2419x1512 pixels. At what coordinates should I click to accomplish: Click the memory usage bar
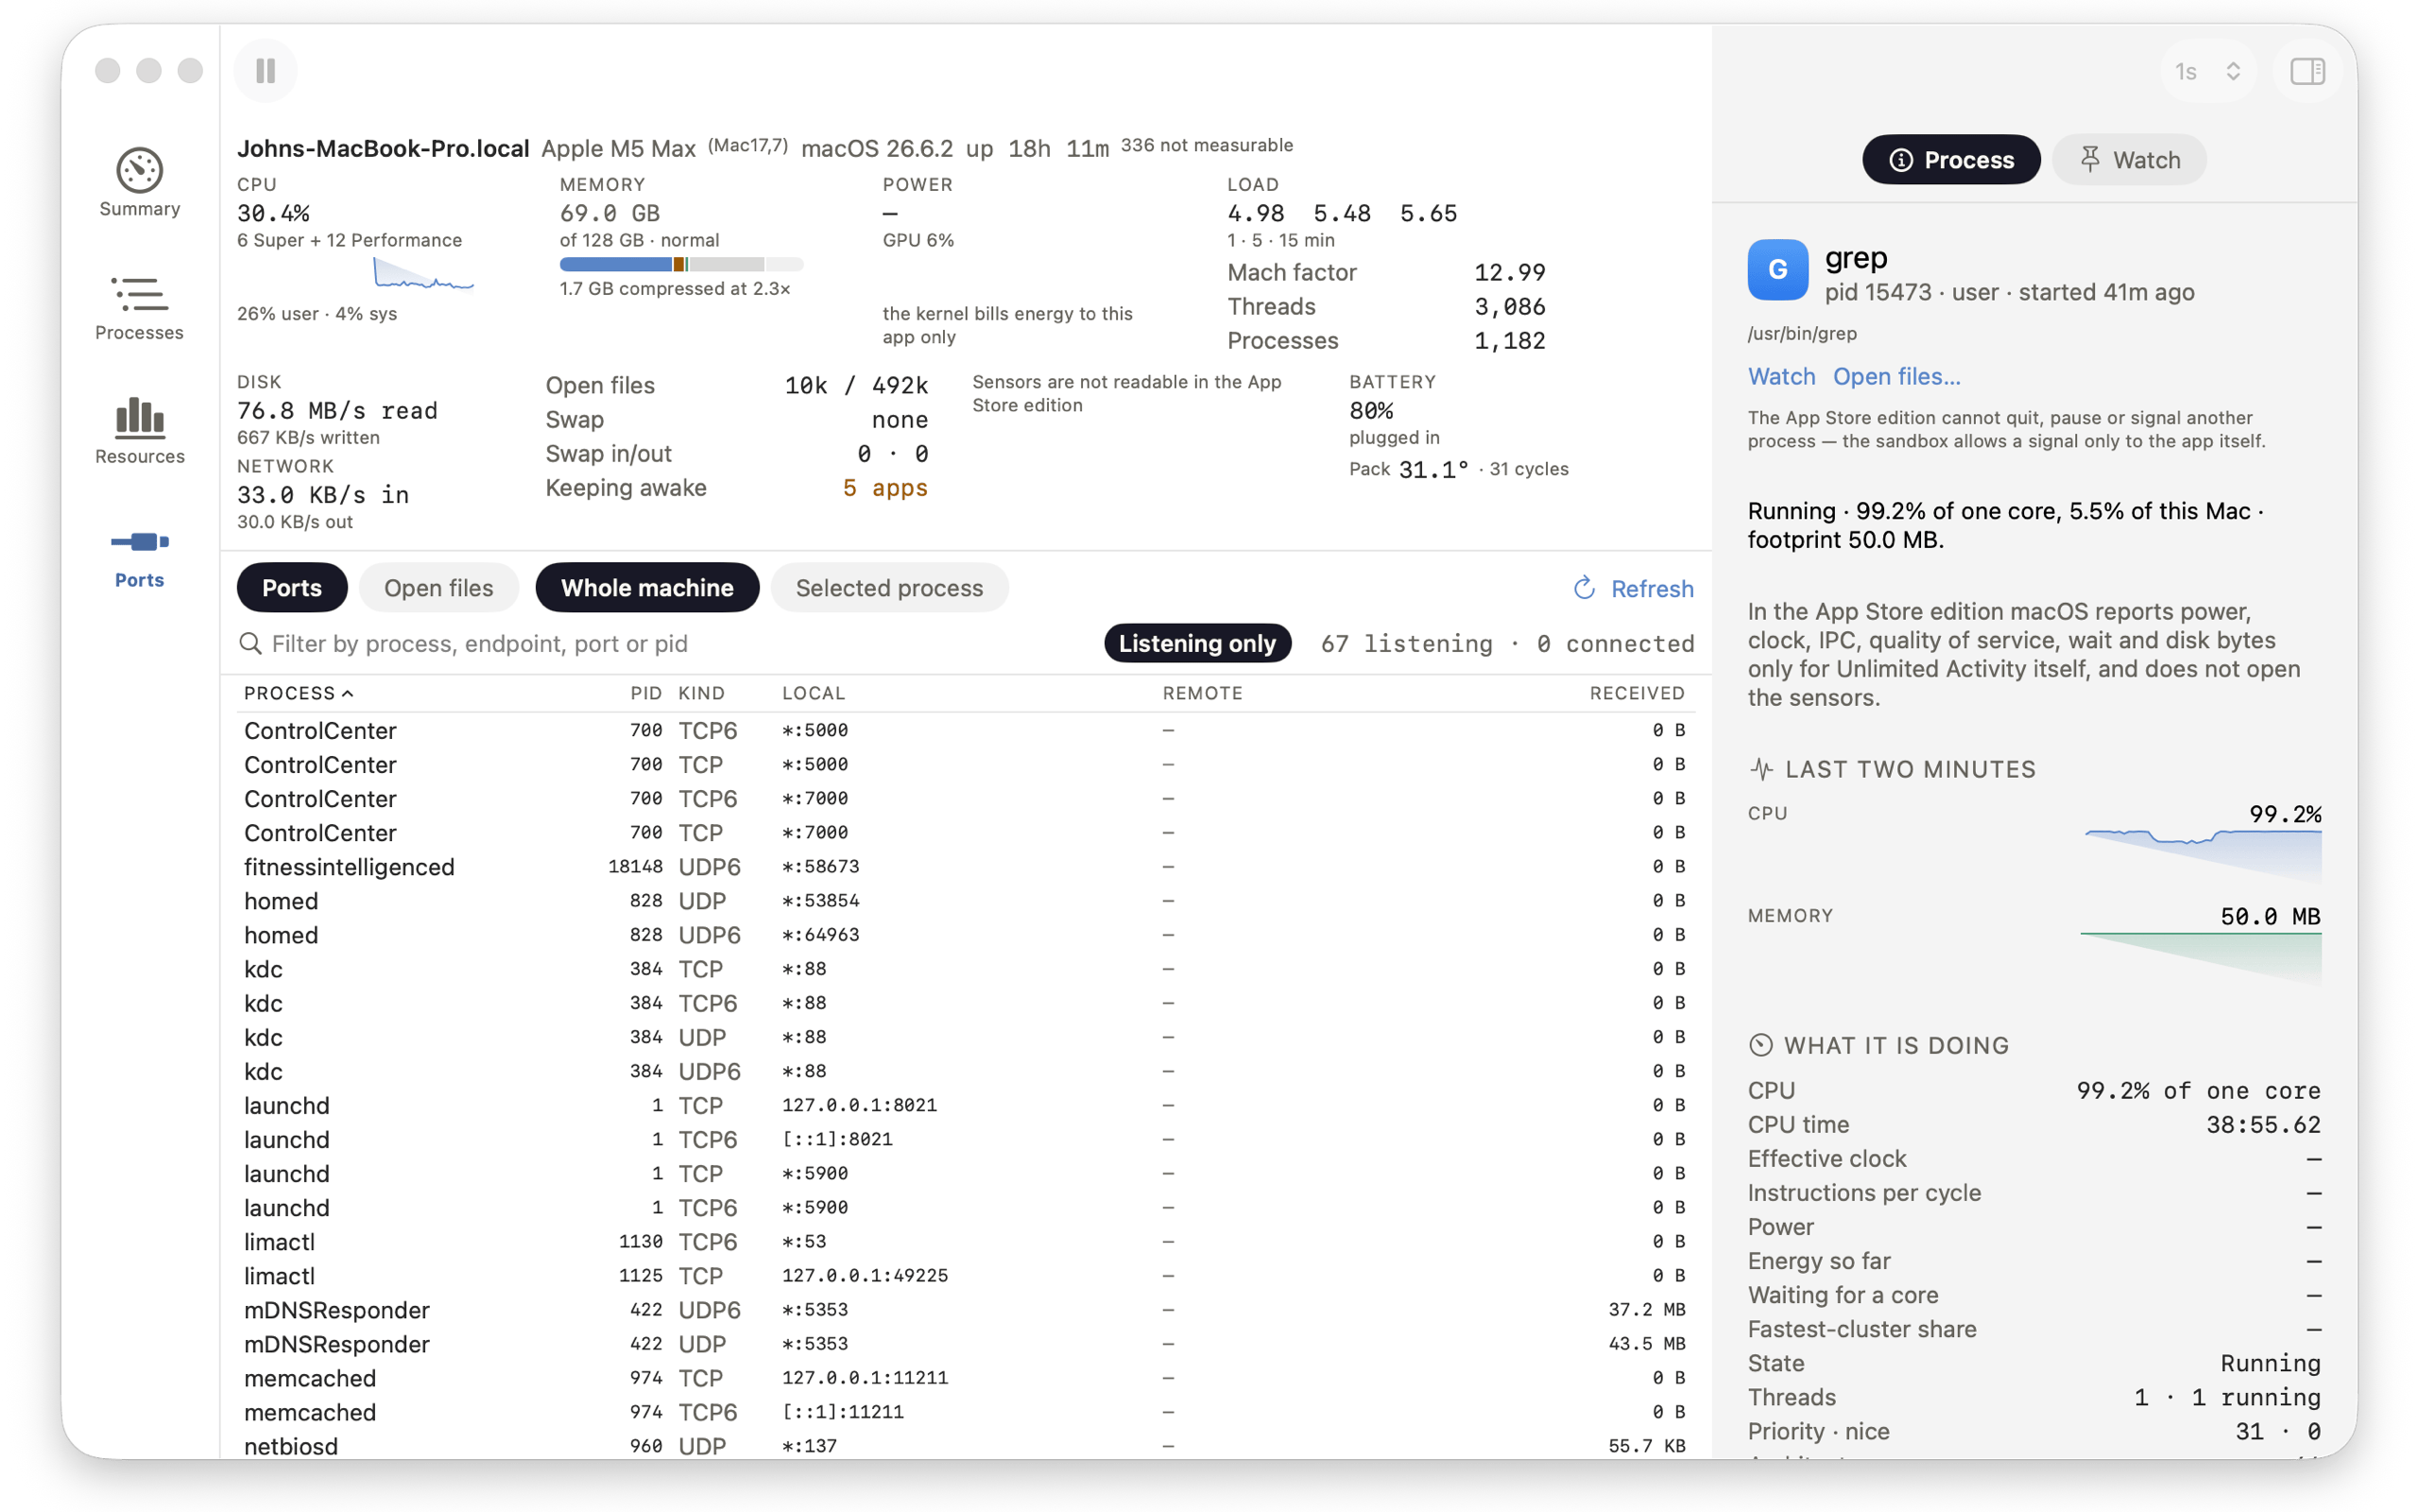680,264
